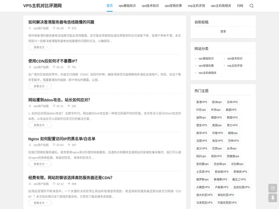
Task: Open sidebar category vps技术知识
Action: (235, 58)
